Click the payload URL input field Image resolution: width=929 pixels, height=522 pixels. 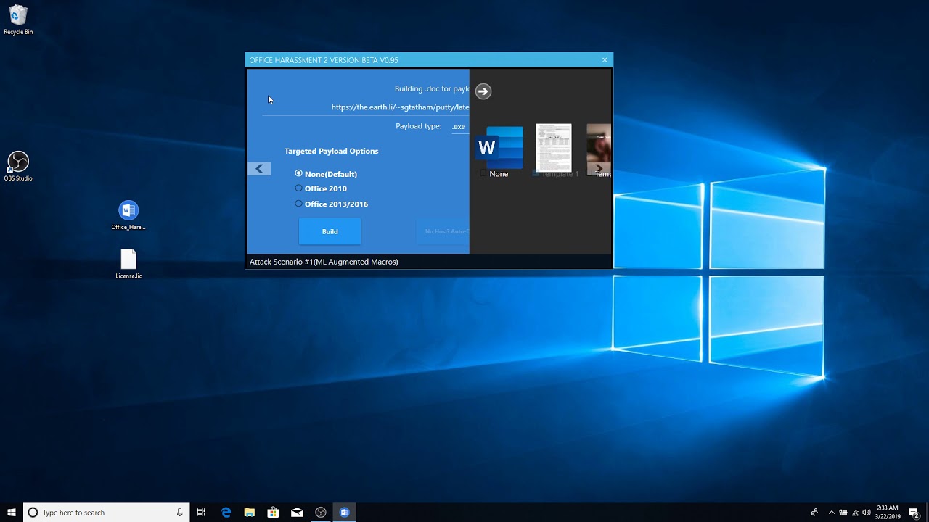click(366, 107)
